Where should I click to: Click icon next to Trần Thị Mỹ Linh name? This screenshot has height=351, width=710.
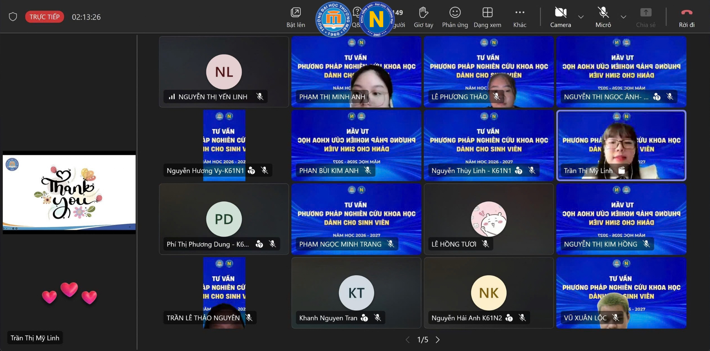(622, 170)
